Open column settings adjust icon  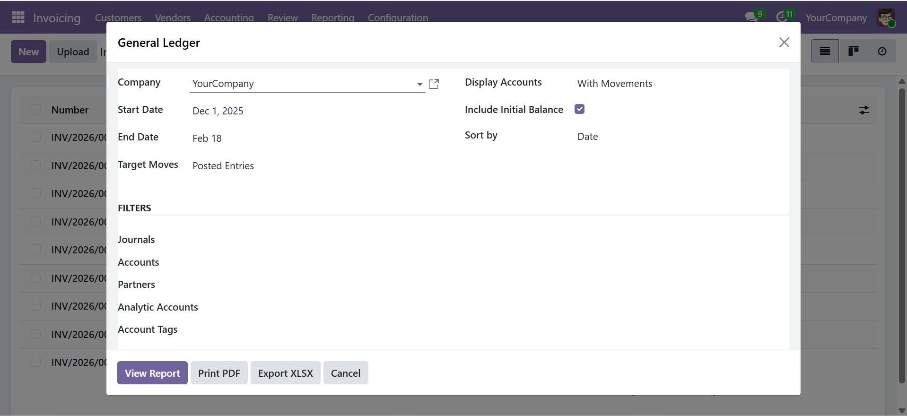864,110
